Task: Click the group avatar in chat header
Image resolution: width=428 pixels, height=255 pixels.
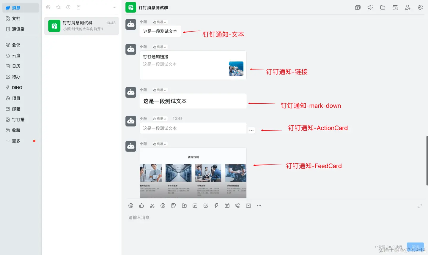Action: 131,7
